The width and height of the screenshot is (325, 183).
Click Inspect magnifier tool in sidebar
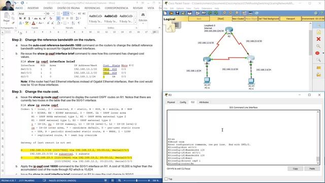point(318,46)
